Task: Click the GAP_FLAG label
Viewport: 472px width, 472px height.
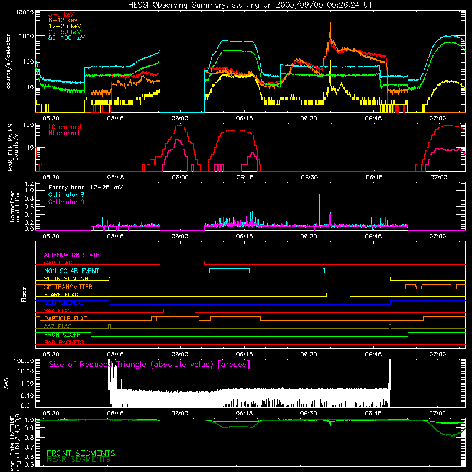Action: click(58, 263)
